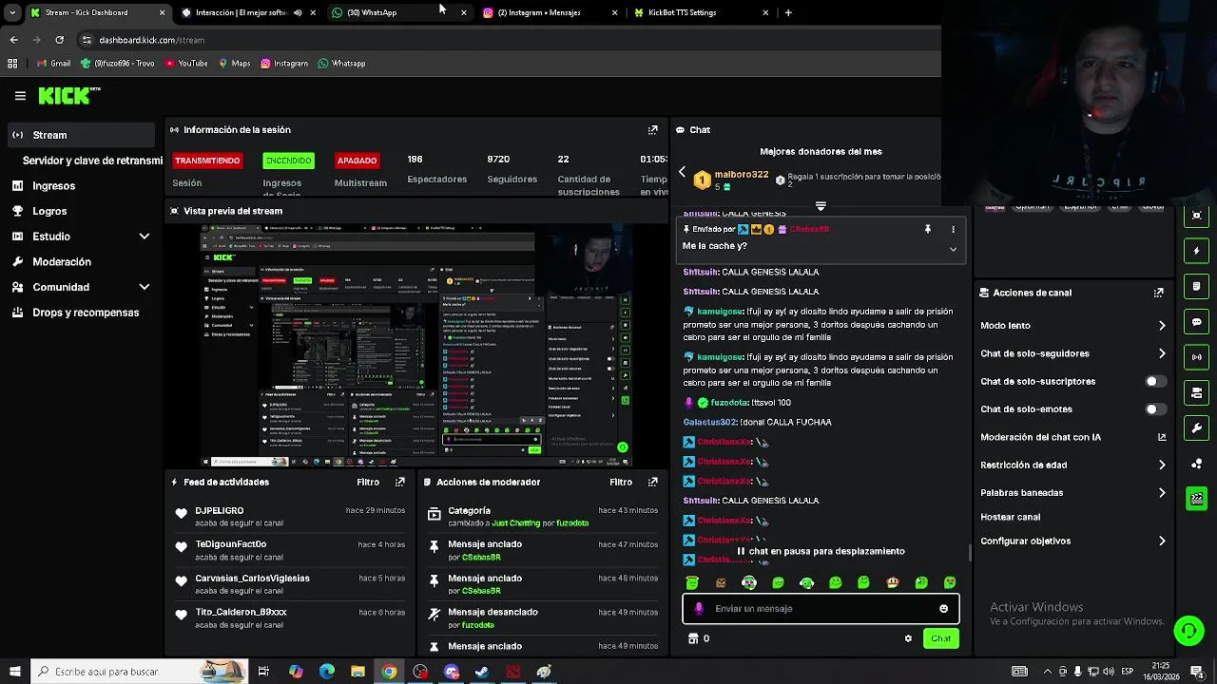
Task: Click the broadcast signal icon in right sidebar
Action: pos(1197,357)
